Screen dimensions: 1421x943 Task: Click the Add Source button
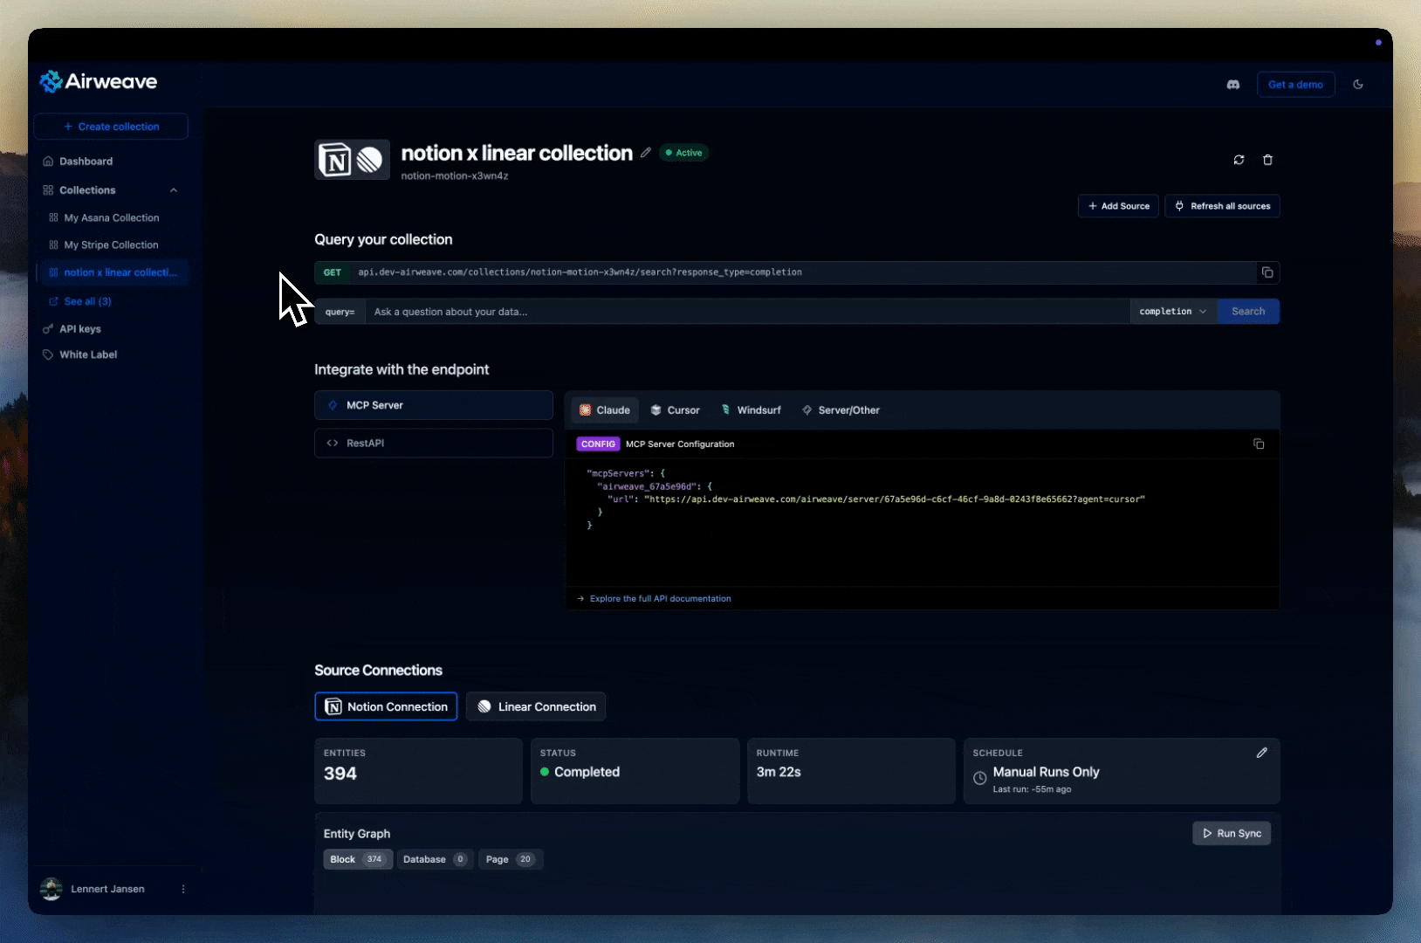coord(1118,206)
